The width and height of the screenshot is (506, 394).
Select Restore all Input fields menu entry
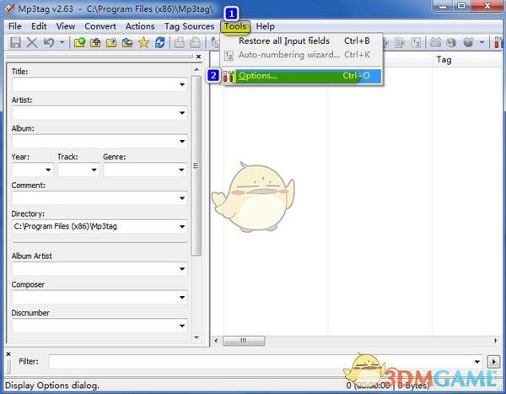[302, 41]
